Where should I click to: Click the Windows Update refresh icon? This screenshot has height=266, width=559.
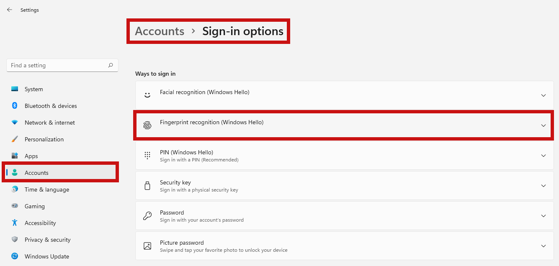(x=15, y=256)
